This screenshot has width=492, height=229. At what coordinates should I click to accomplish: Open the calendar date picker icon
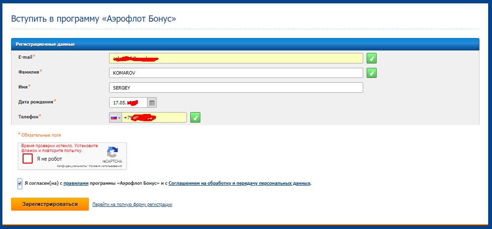[152, 102]
